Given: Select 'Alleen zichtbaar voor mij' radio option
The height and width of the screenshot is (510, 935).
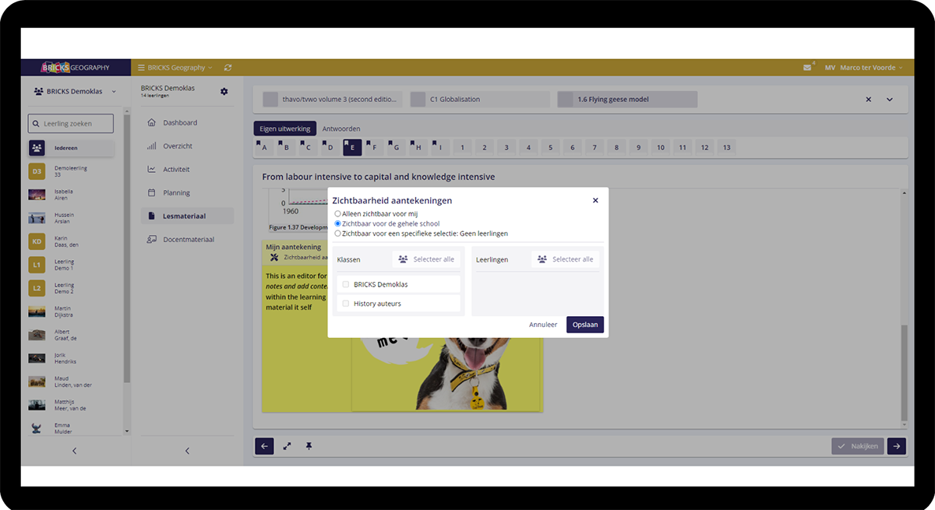Looking at the screenshot, I should click(x=337, y=213).
